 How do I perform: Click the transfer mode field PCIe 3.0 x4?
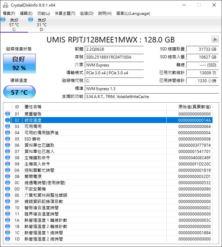[x=114, y=73]
